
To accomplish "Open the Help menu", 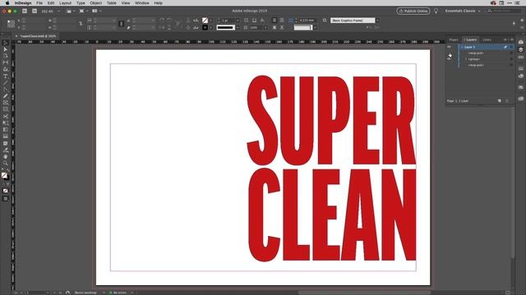I will [159, 3].
